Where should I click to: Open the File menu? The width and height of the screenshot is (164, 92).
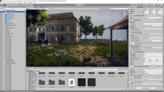tap(1, 3)
